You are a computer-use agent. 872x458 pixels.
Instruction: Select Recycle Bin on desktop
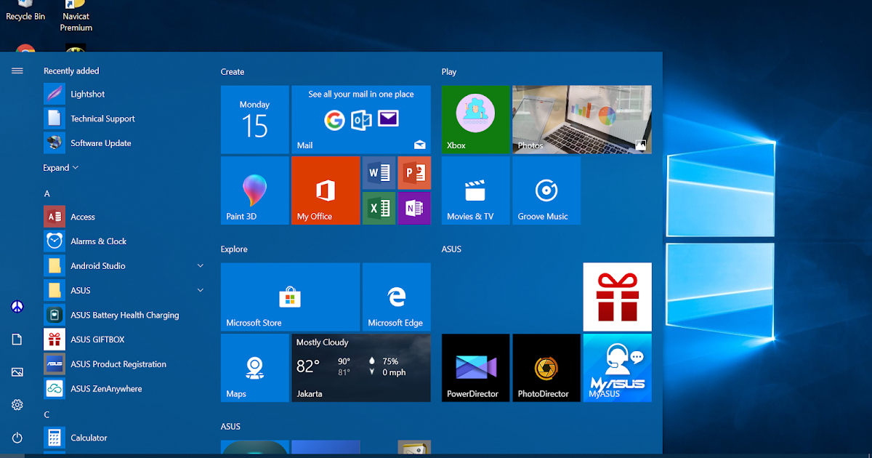click(25, 11)
